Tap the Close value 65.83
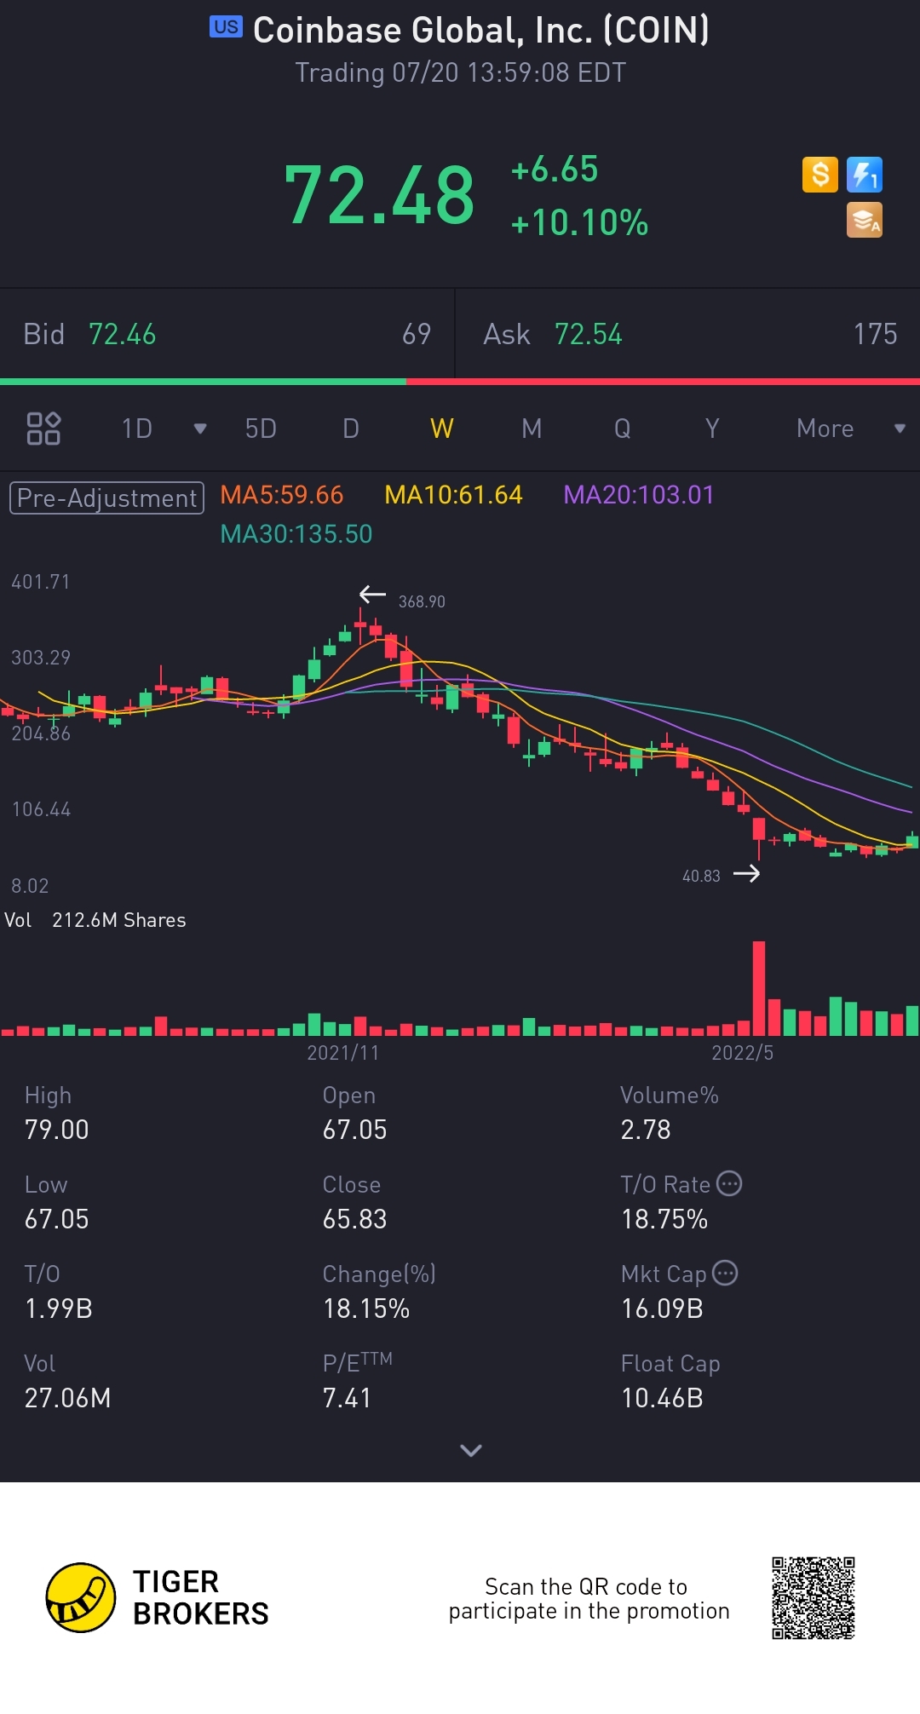Viewport: 920px width, 1714px height. click(354, 1219)
